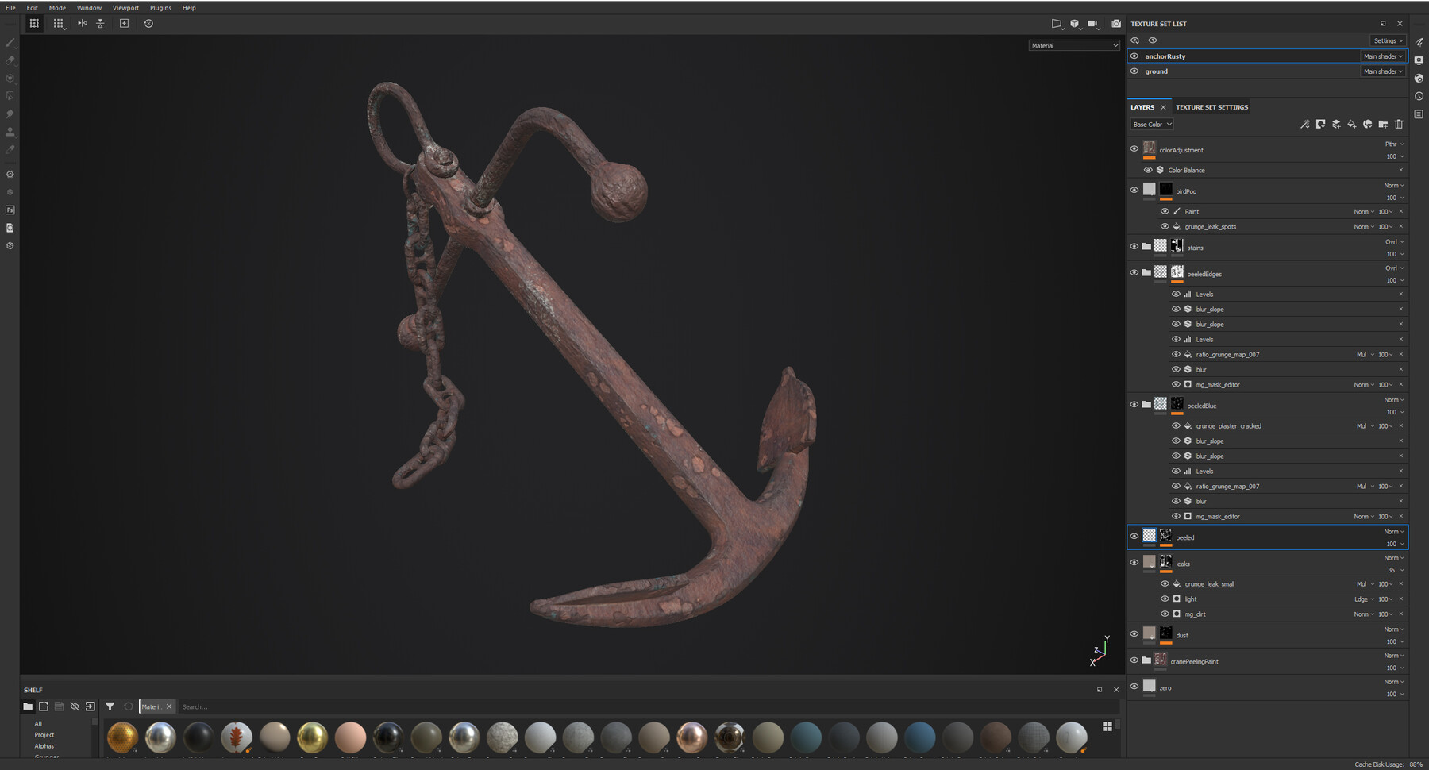Open the Main shader dropdown for anchorRusty
This screenshot has height=770, width=1429.
(1383, 56)
